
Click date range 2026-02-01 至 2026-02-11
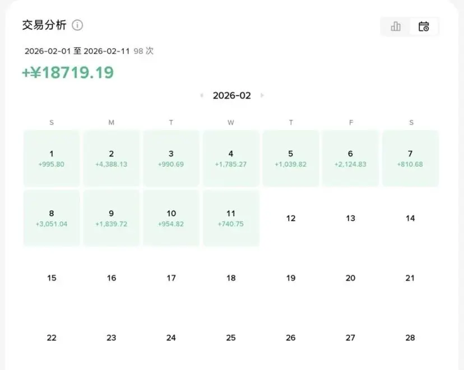(x=77, y=51)
